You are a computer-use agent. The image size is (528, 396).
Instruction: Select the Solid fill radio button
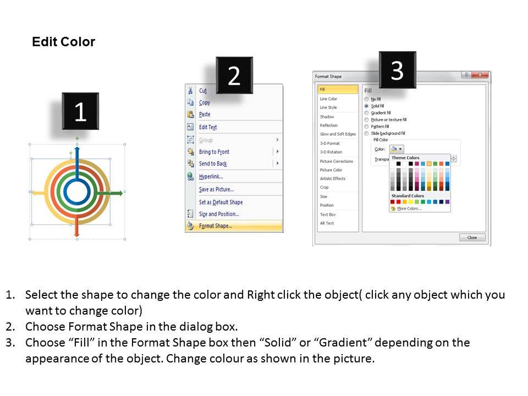pyautogui.click(x=366, y=106)
